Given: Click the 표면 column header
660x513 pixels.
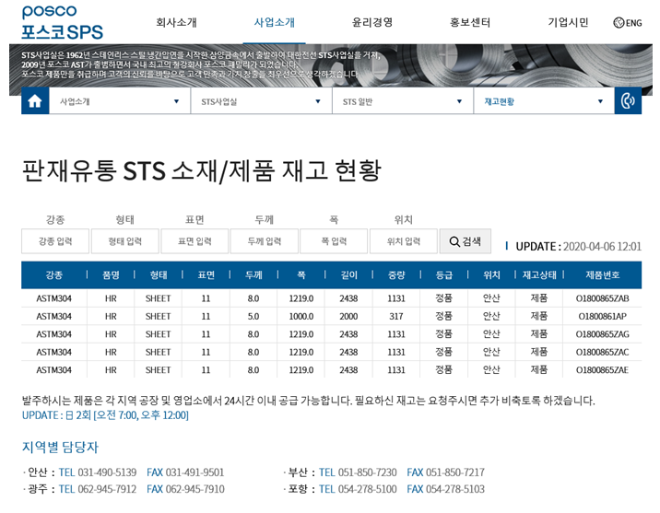Looking at the screenshot, I should [x=206, y=275].
